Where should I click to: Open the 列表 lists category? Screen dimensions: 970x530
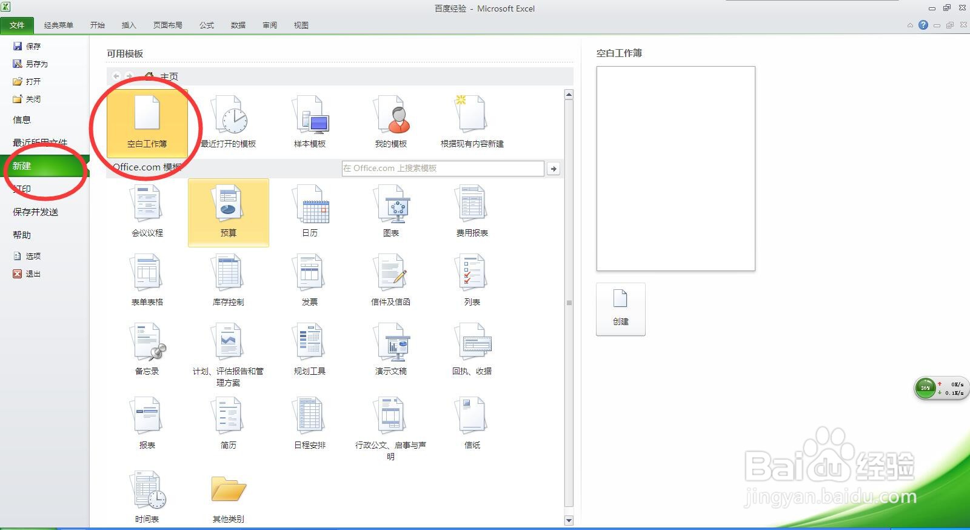(472, 281)
